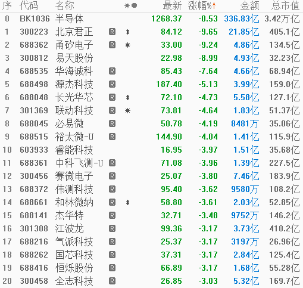Select stock name 伟测科技
The width and height of the screenshot is (303, 288).
coord(74,189)
